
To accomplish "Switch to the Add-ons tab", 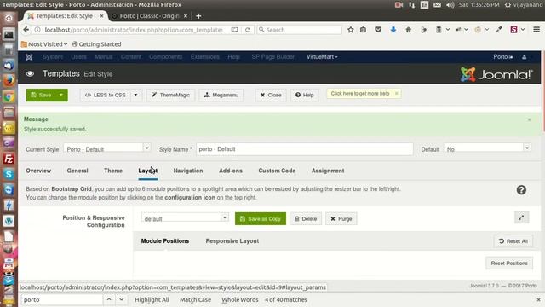I will (231, 171).
